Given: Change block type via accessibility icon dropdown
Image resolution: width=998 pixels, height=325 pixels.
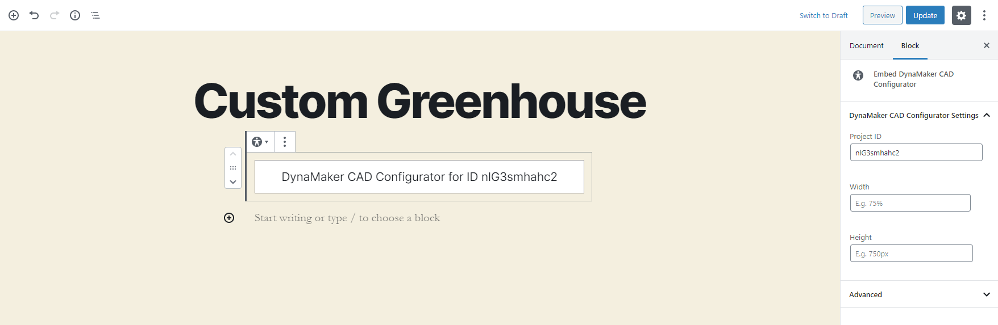Looking at the screenshot, I should pos(260,142).
